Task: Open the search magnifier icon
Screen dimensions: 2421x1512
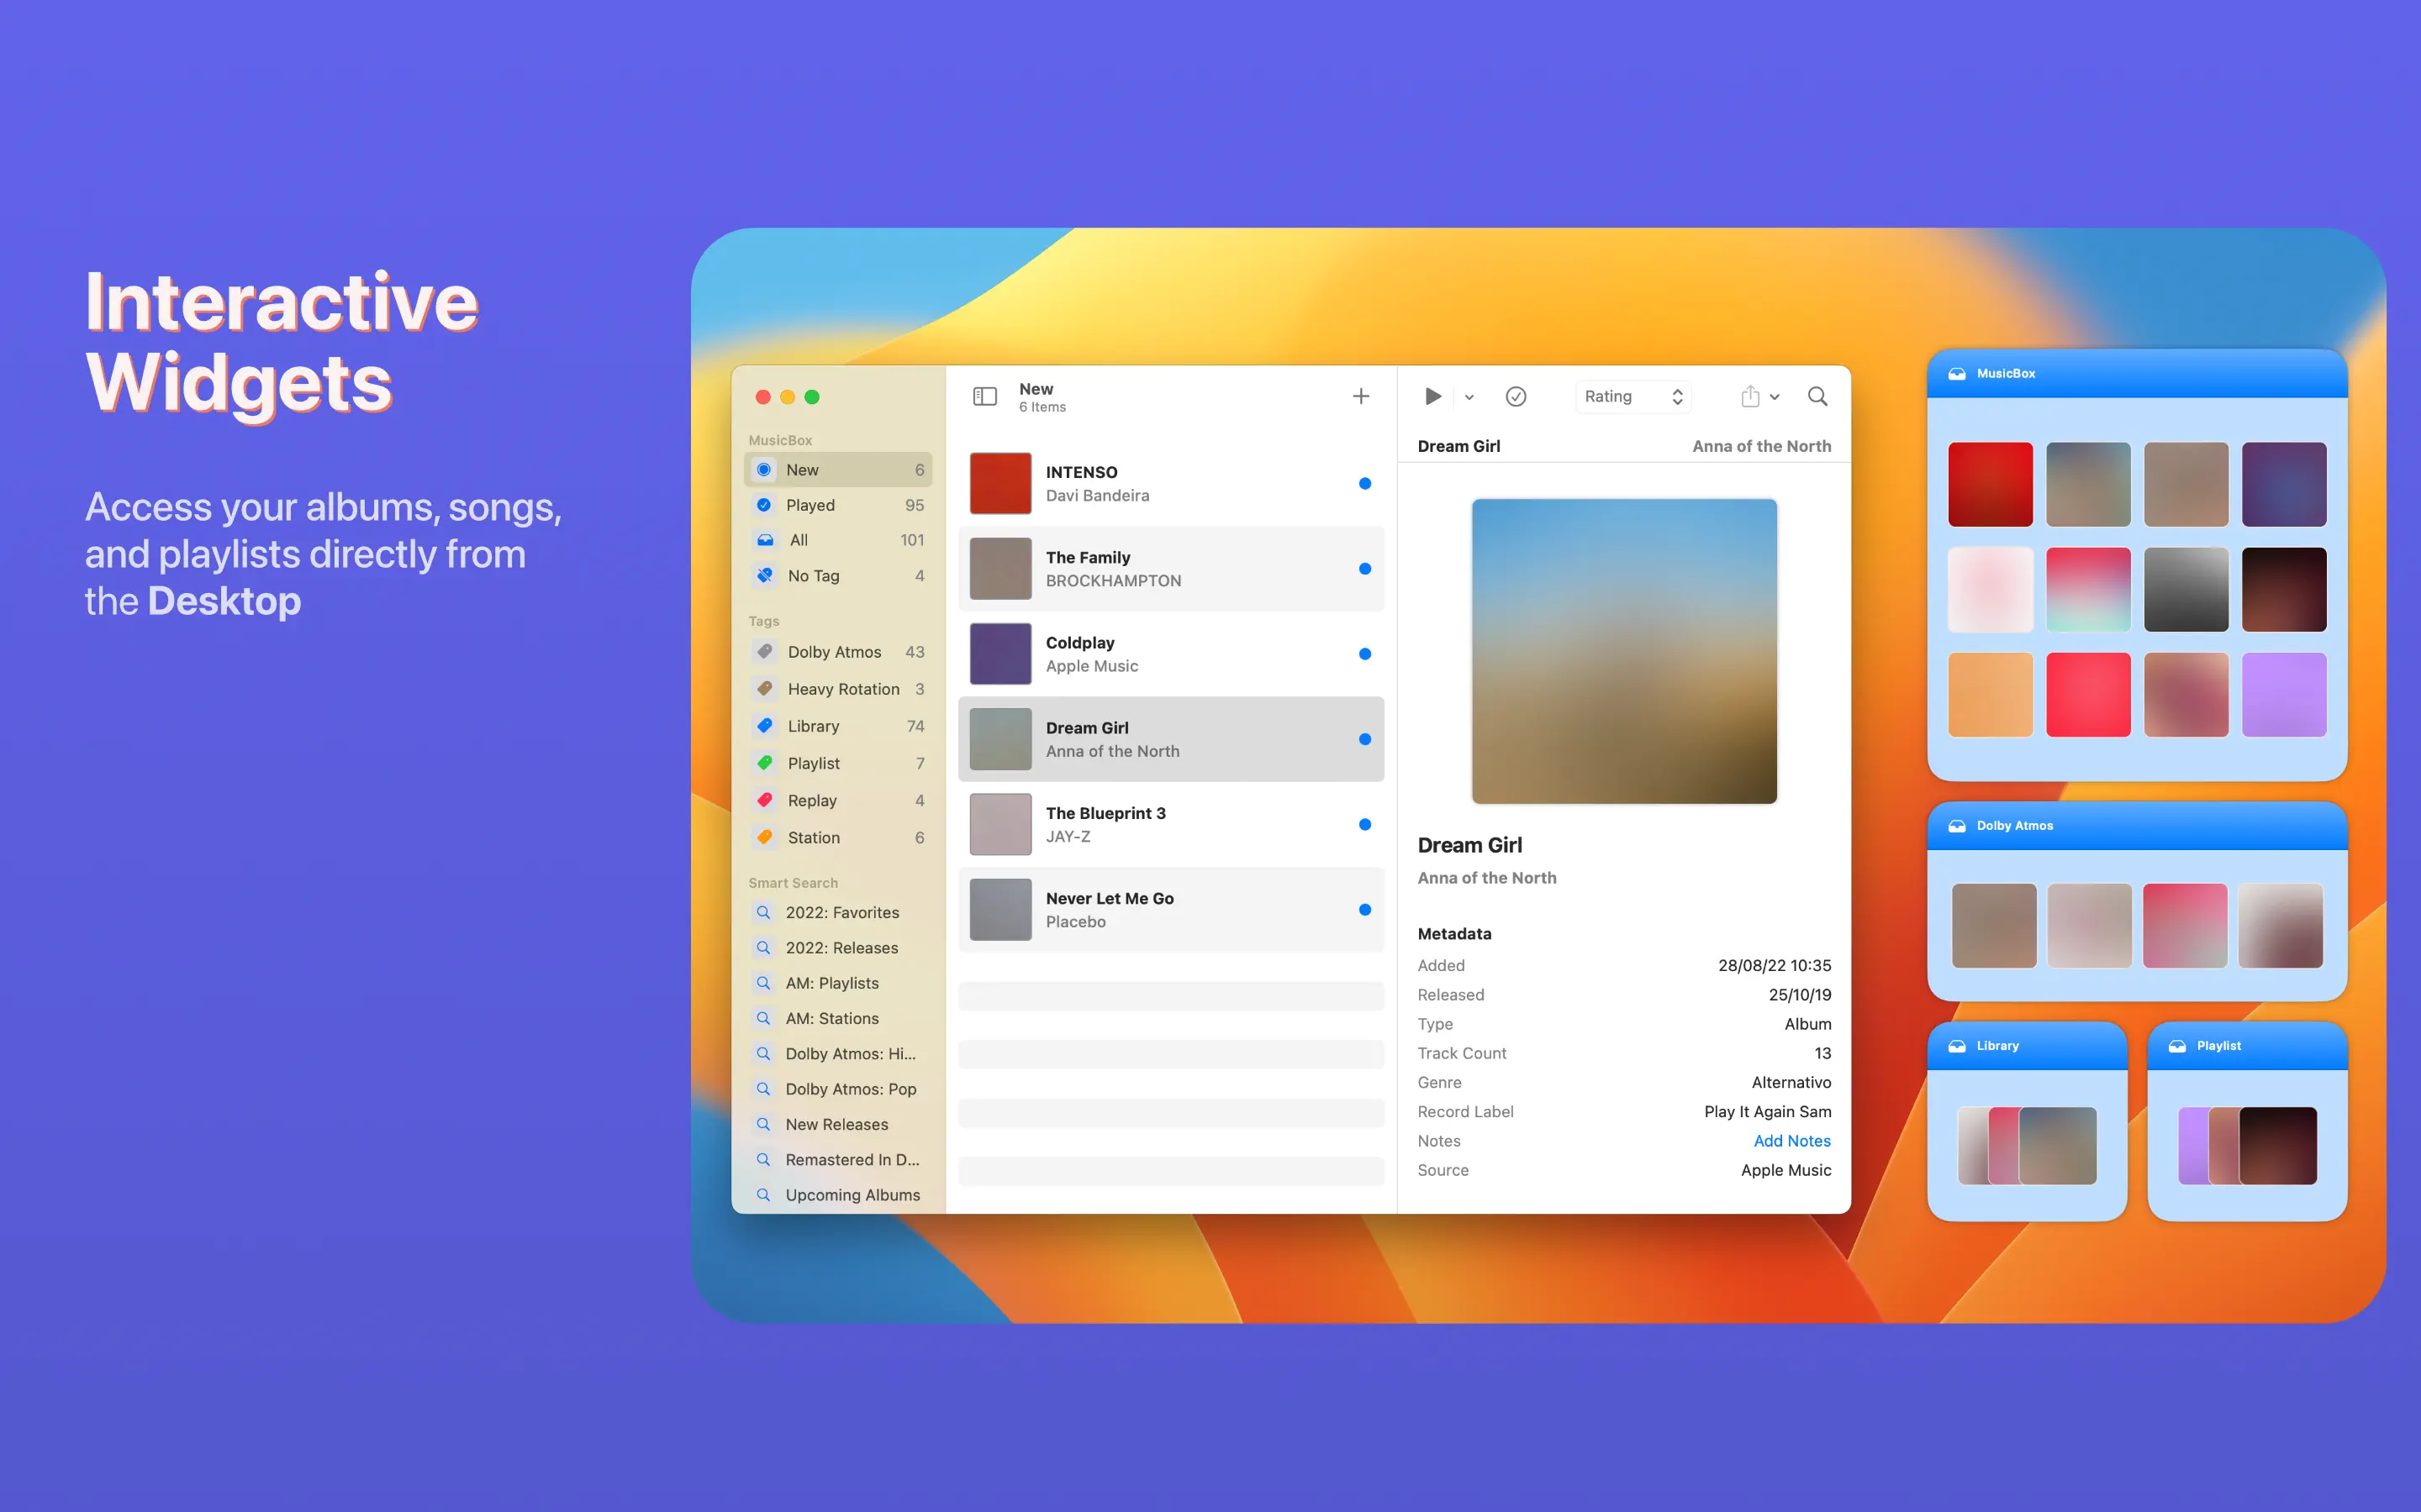Action: click(x=1817, y=397)
